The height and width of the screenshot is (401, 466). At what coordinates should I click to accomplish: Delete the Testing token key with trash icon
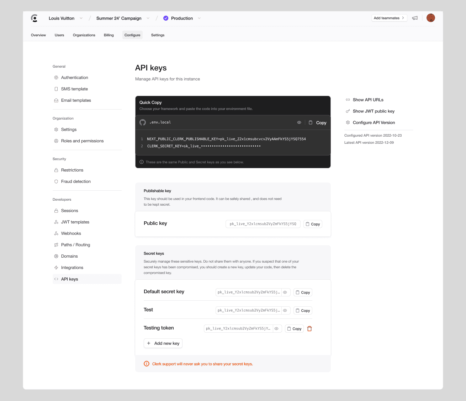point(309,329)
